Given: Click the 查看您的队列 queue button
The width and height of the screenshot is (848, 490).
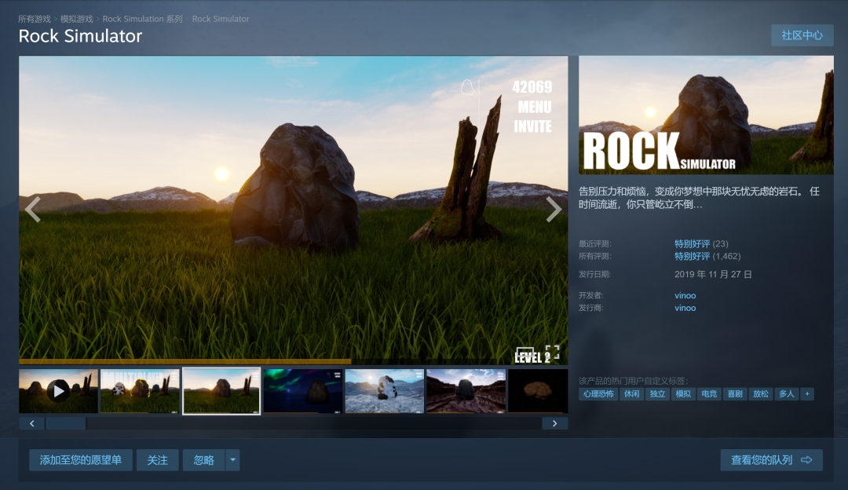Looking at the screenshot, I should pyautogui.click(x=771, y=460).
